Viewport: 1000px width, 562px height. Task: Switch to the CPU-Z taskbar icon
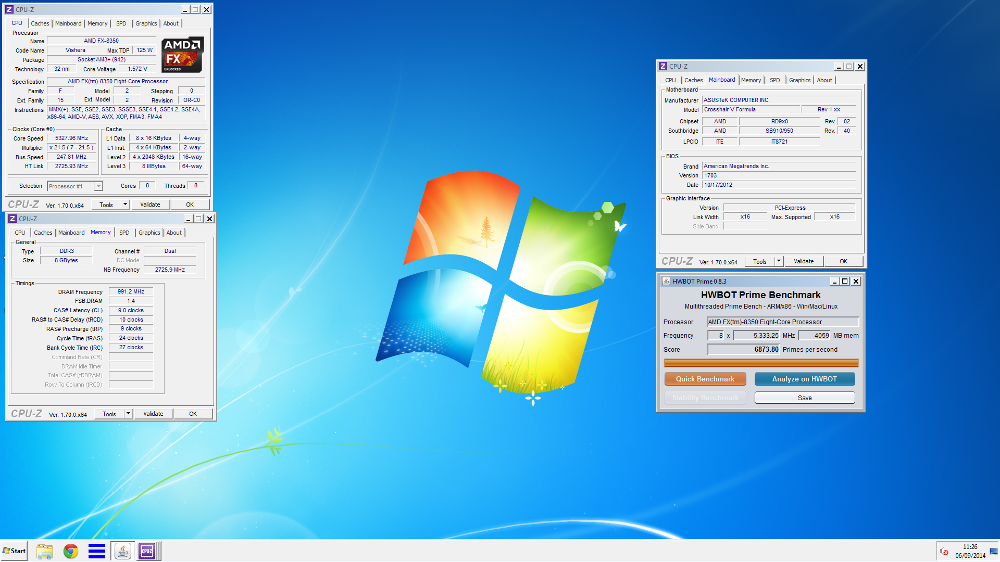click(147, 551)
